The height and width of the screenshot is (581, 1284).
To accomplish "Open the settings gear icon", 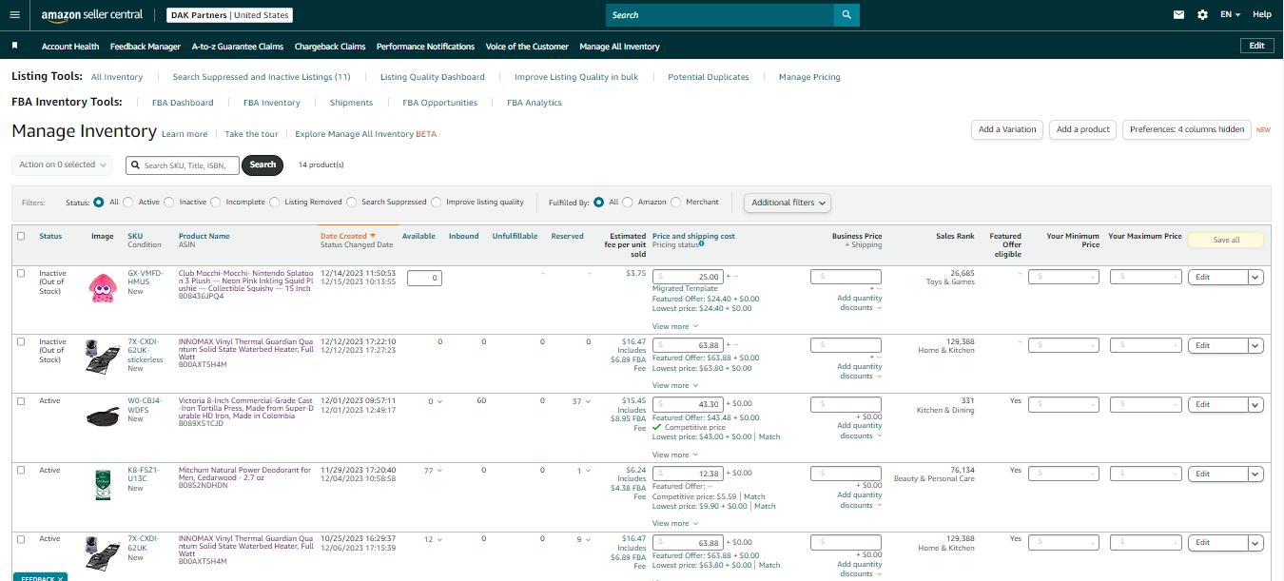I will coord(1203,14).
